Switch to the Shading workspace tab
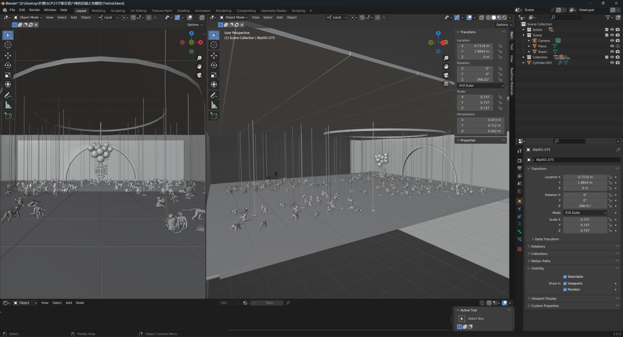The image size is (623, 337). (183, 10)
